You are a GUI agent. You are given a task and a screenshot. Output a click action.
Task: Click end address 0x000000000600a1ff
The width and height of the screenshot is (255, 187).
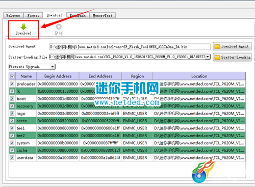click(100, 128)
